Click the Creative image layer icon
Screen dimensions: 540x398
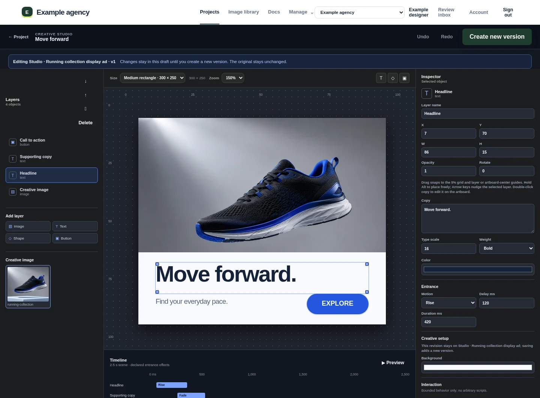(x=13, y=192)
